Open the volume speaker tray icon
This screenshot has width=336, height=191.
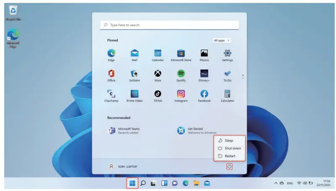[305, 183]
